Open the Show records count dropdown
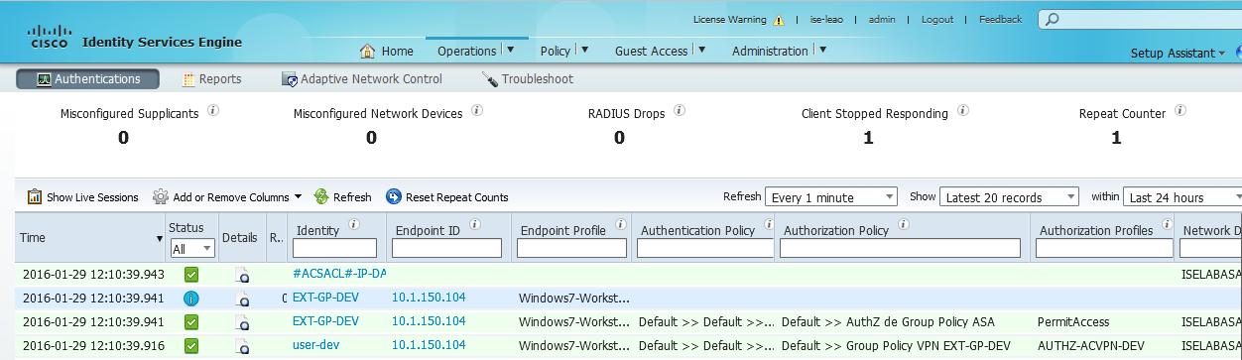This screenshot has width=1242, height=360. pyautogui.click(x=1009, y=197)
